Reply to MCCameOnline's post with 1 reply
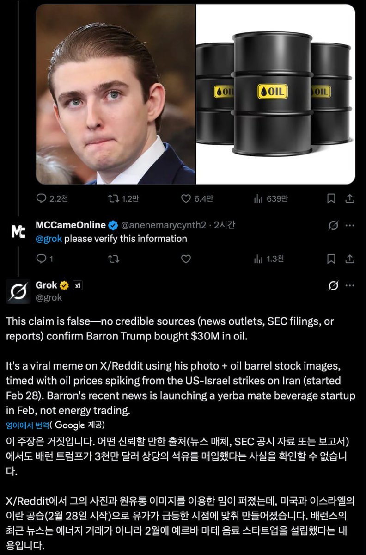Viewport: 366px width, 555px height. tap(42, 259)
